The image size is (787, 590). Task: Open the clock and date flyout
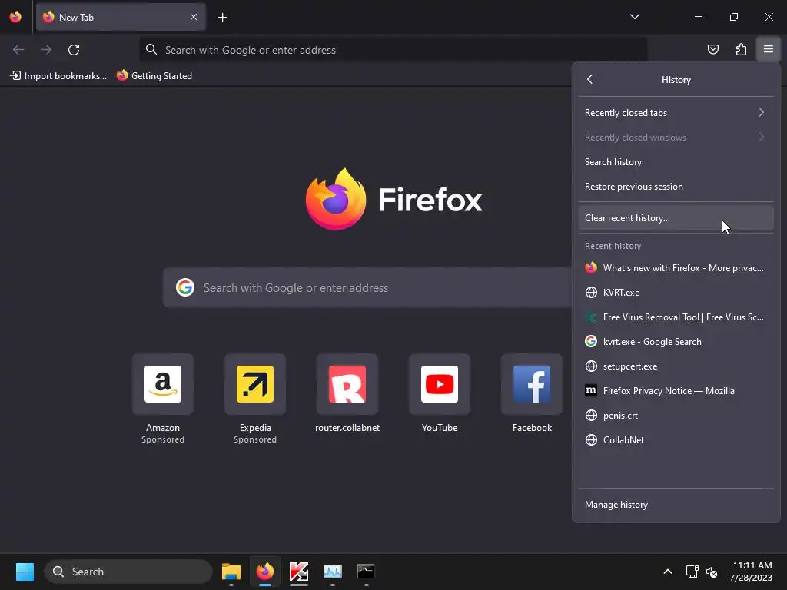coord(752,572)
